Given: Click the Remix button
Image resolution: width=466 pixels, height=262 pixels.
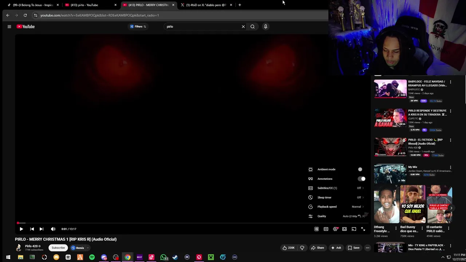Looking at the screenshot, I should click(78, 248).
